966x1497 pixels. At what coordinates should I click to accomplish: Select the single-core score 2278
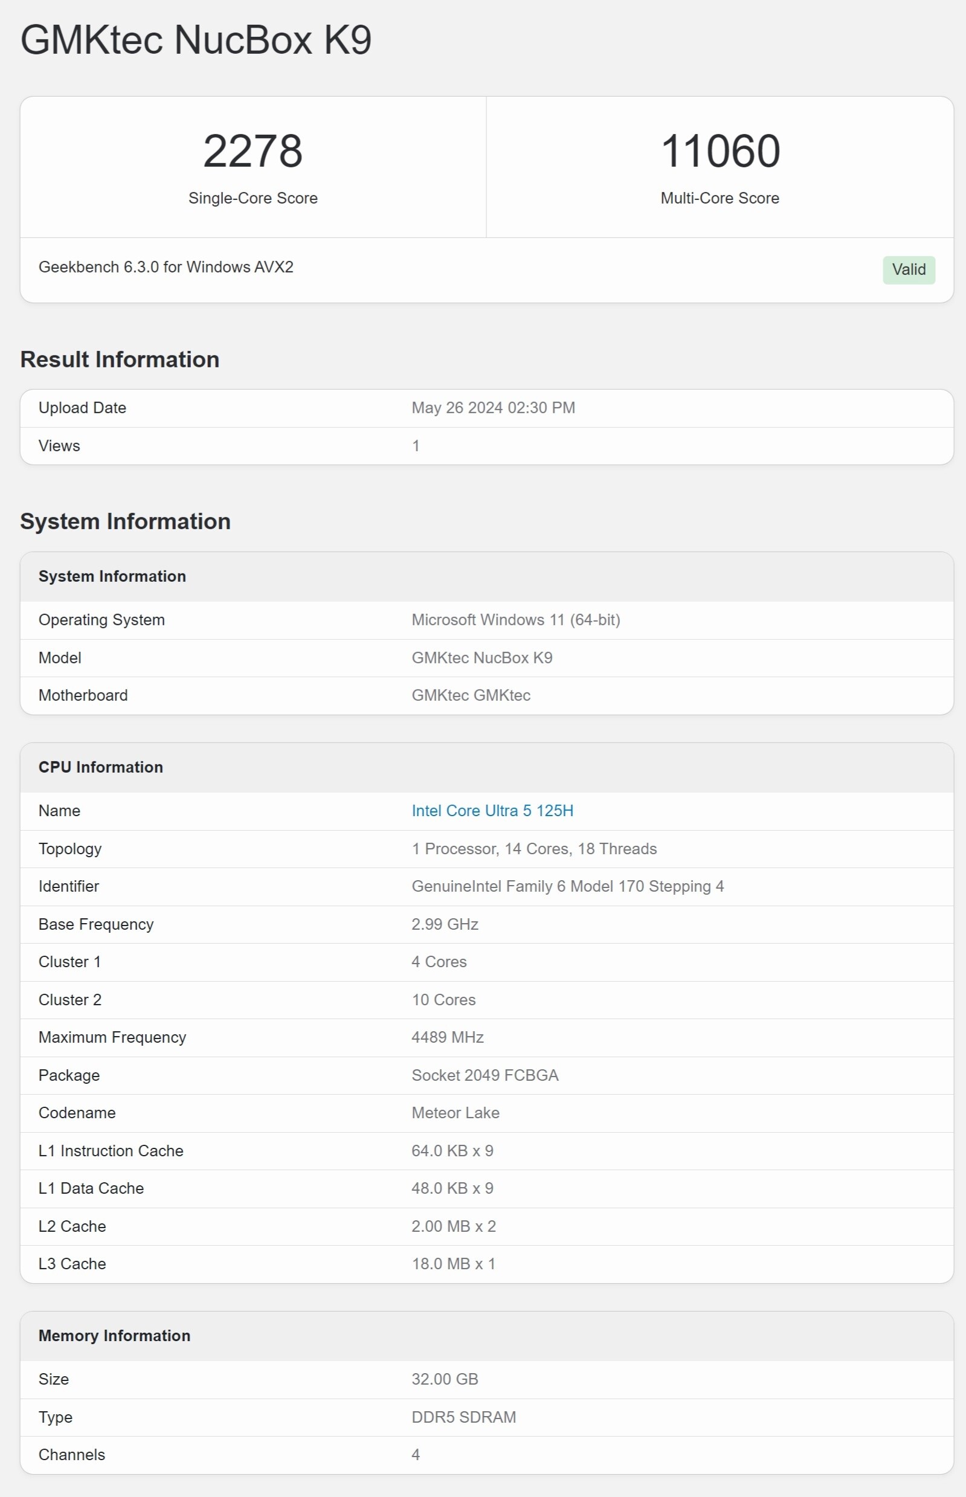253,151
